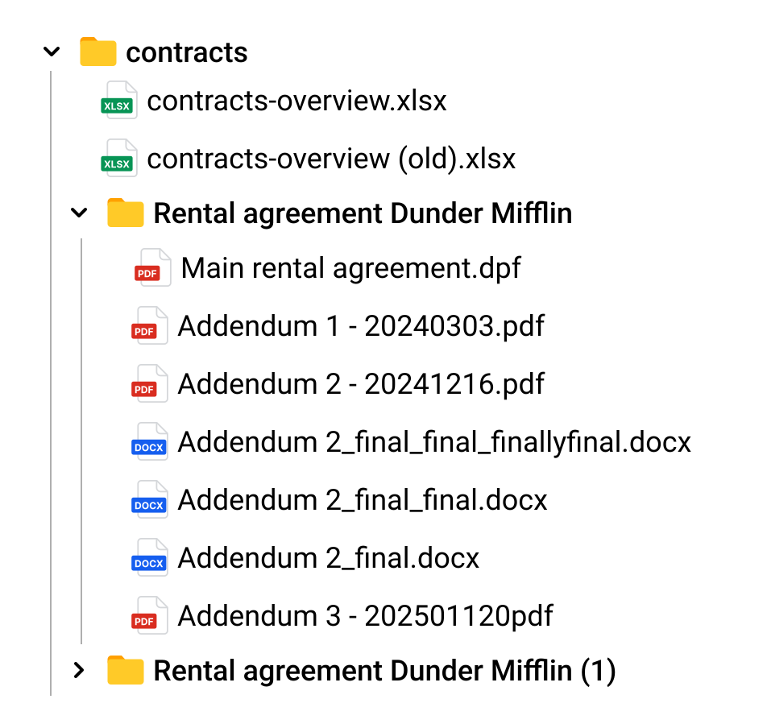
Task: Click PDF icon of Addendum 3 file
Action: click(x=148, y=616)
